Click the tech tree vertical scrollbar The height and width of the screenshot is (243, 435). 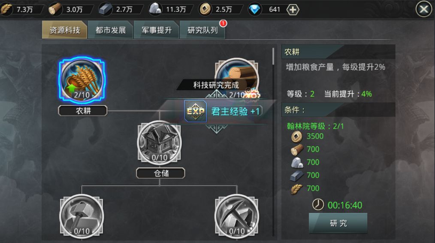coord(273,56)
